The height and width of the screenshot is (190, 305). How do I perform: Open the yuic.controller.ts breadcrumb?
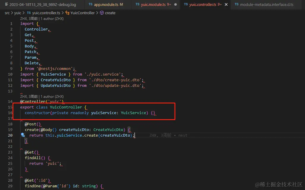point(46,13)
